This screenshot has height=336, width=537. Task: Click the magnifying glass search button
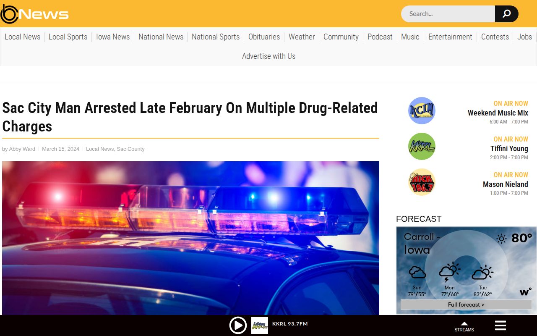[x=506, y=14]
